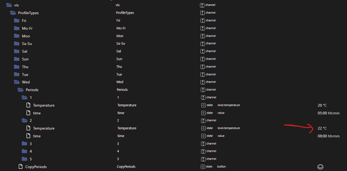The image size is (347, 171).
Task: Click the 20 °C temperature value
Action: [x=322, y=105]
